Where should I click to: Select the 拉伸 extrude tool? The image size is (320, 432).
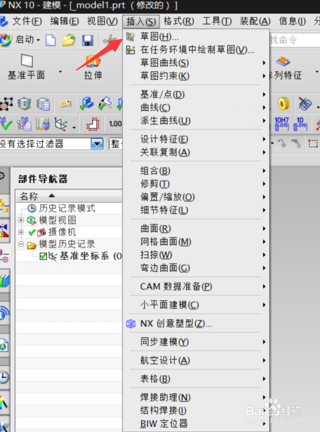point(93,67)
